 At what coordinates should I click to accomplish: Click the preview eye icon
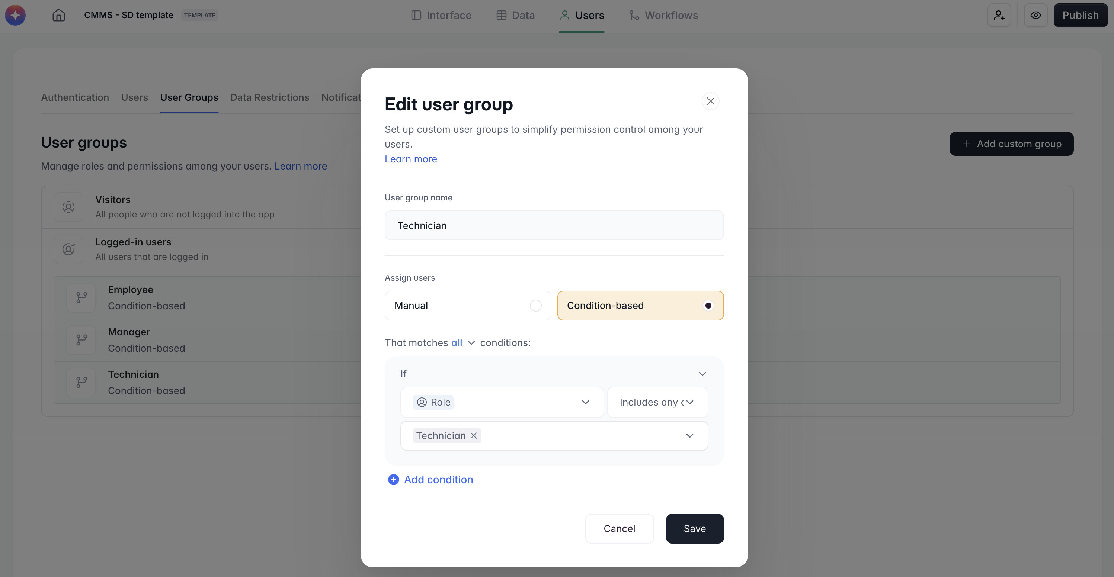coord(1035,16)
